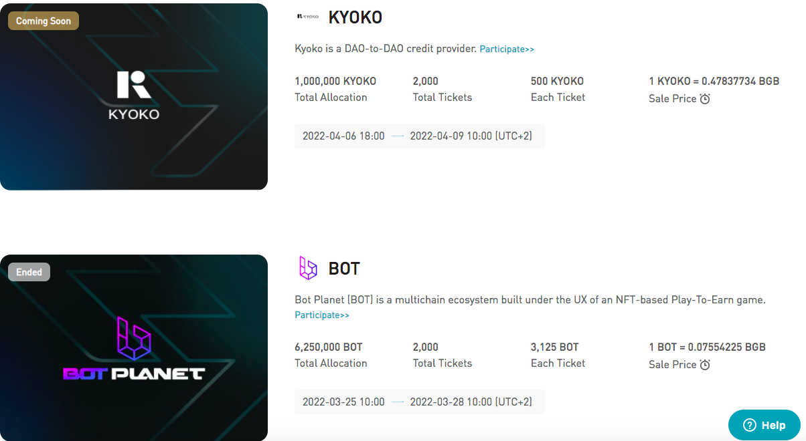
Task: Open the Participate link for Bot Planet
Action: point(322,315)
